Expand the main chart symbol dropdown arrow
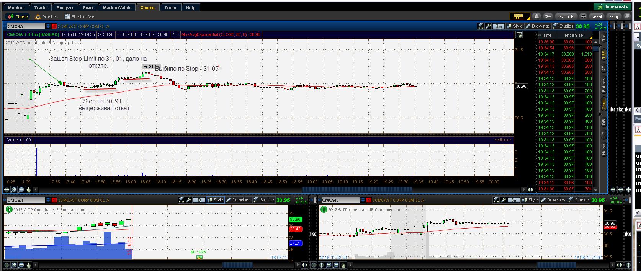This screenshot has width=641, height=271. (48, 26)
